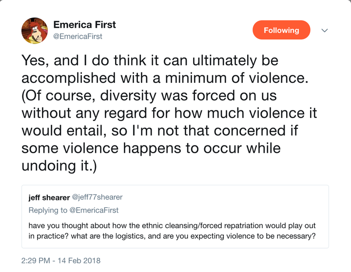Open the Emerica First profile avatar
Screen dimensions: 351x272
(x=35, y=31)
